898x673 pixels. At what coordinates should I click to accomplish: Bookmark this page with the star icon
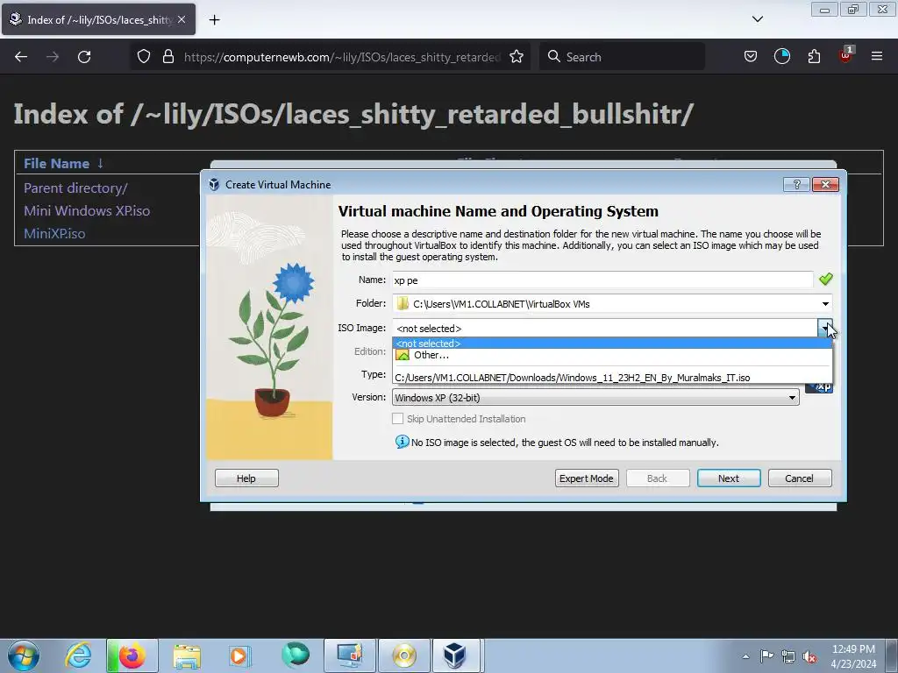[517, 57]
